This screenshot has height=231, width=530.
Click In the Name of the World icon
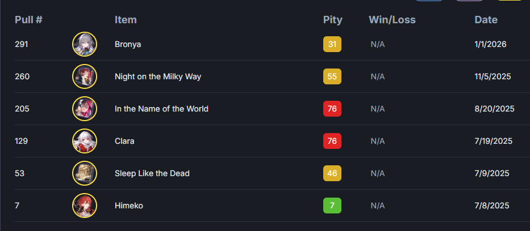coord(85,109)
